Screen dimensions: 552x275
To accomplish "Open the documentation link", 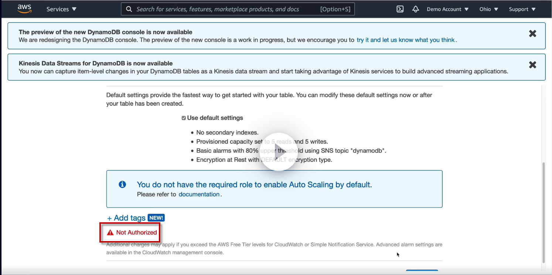I will coord(199,194).
